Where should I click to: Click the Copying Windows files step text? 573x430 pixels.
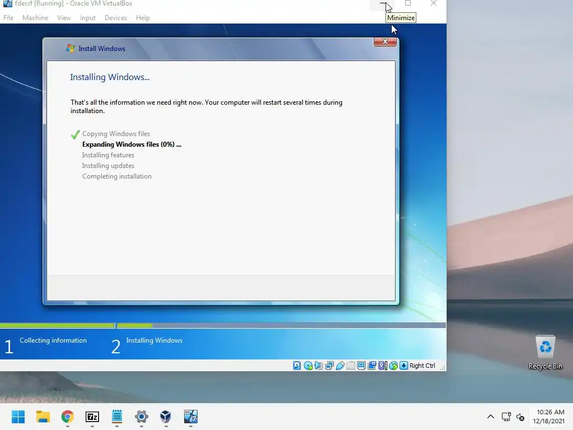116,134
